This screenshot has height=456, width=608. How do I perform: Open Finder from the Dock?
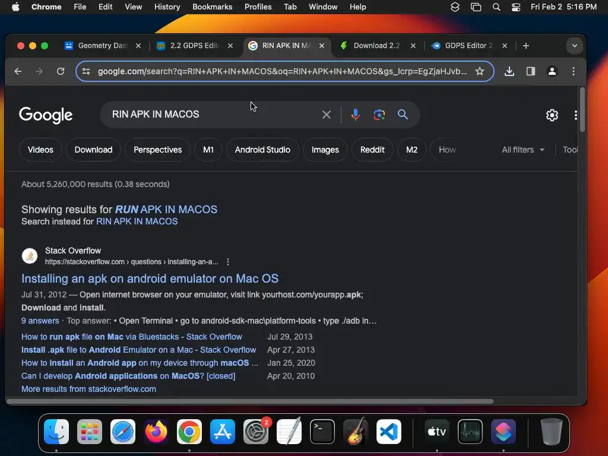pyautogui.click(x=56, y=432)
